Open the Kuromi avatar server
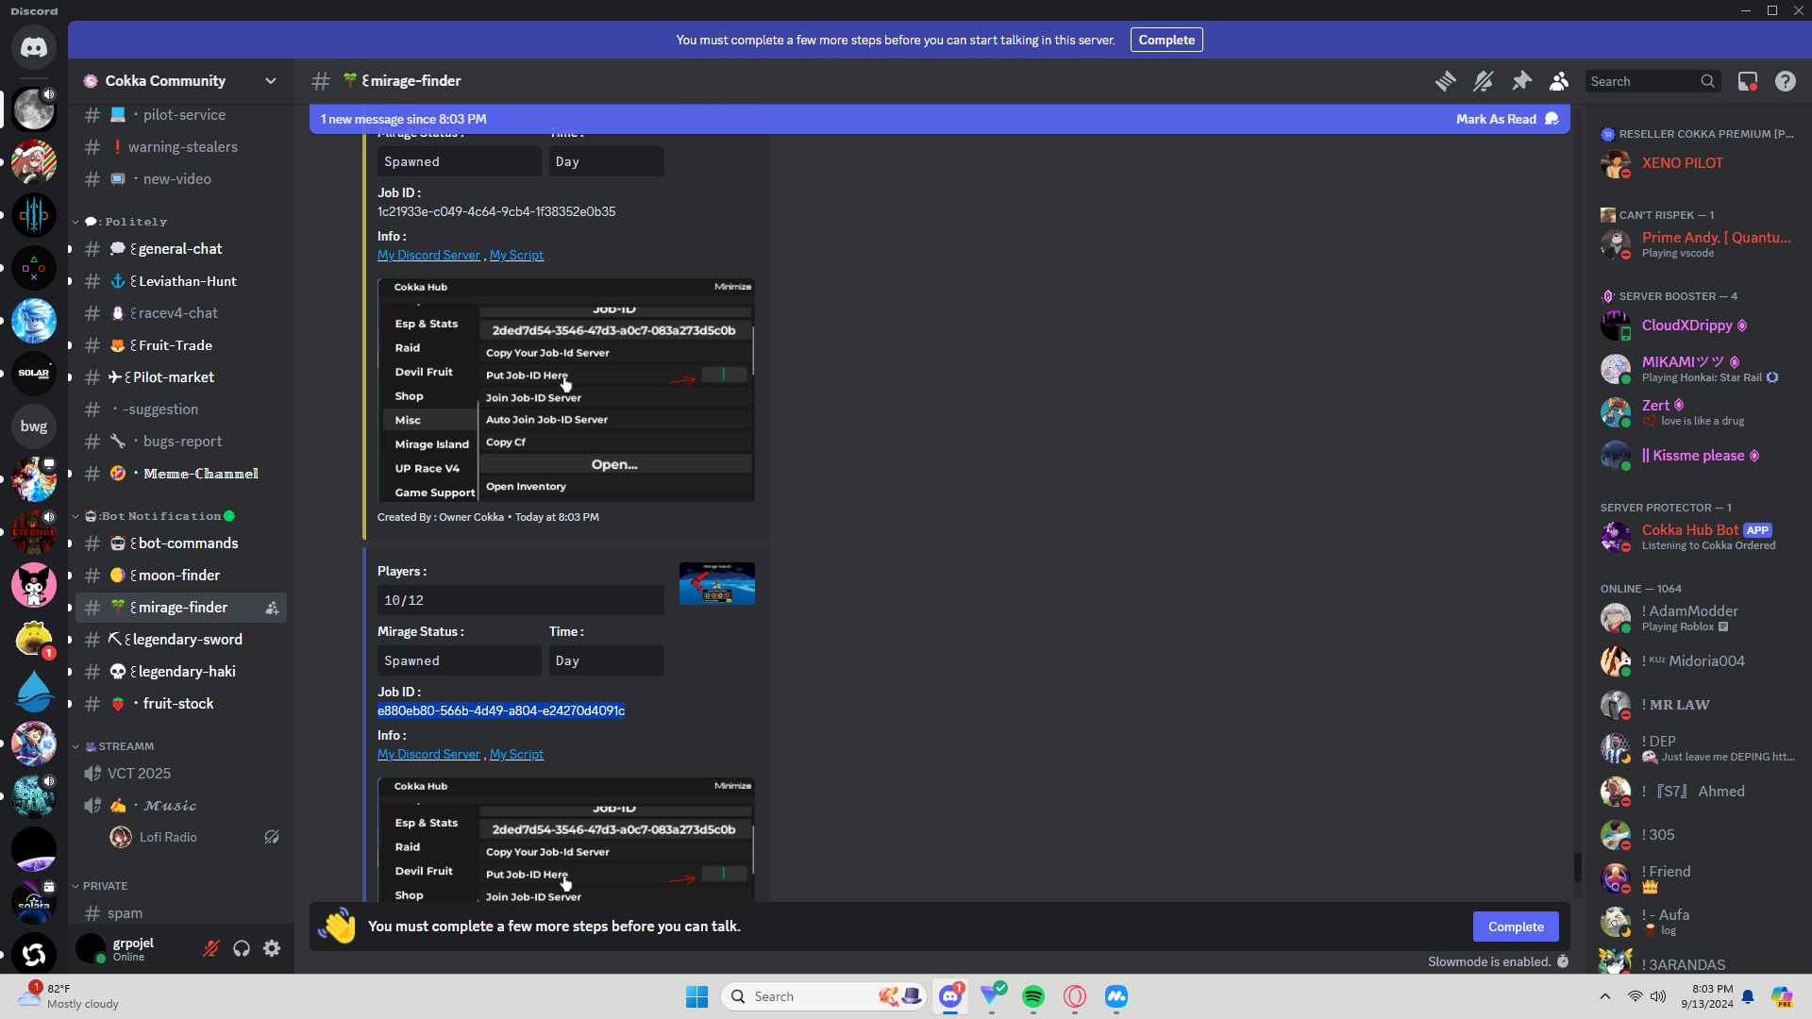1812x1019 pixels. (34, 585)
